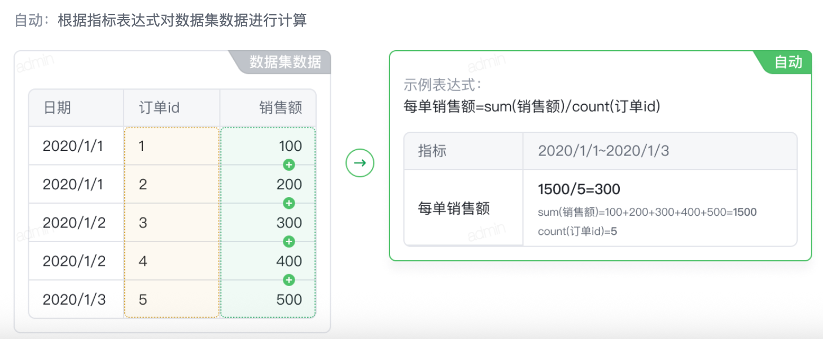Screen dimensions: 823x339
Task: Select the sales amount cell 500
Action: coord(268,299)
